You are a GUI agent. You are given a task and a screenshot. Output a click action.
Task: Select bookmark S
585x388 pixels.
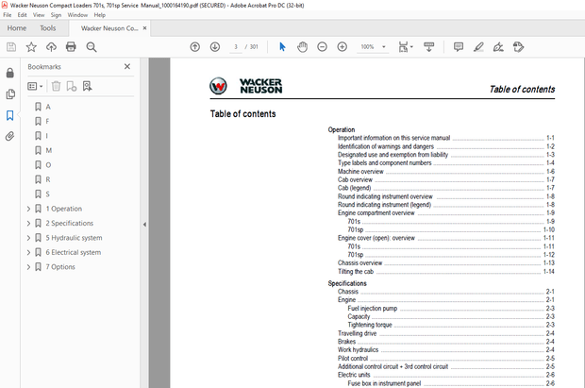point(47,194)
